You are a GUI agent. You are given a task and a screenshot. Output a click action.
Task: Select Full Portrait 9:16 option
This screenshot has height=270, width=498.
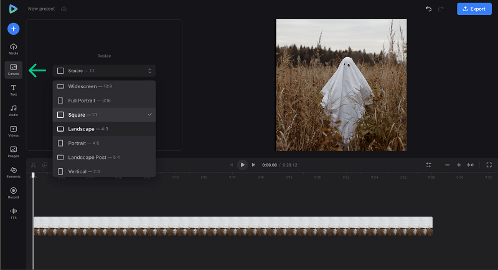pos(104,101)
